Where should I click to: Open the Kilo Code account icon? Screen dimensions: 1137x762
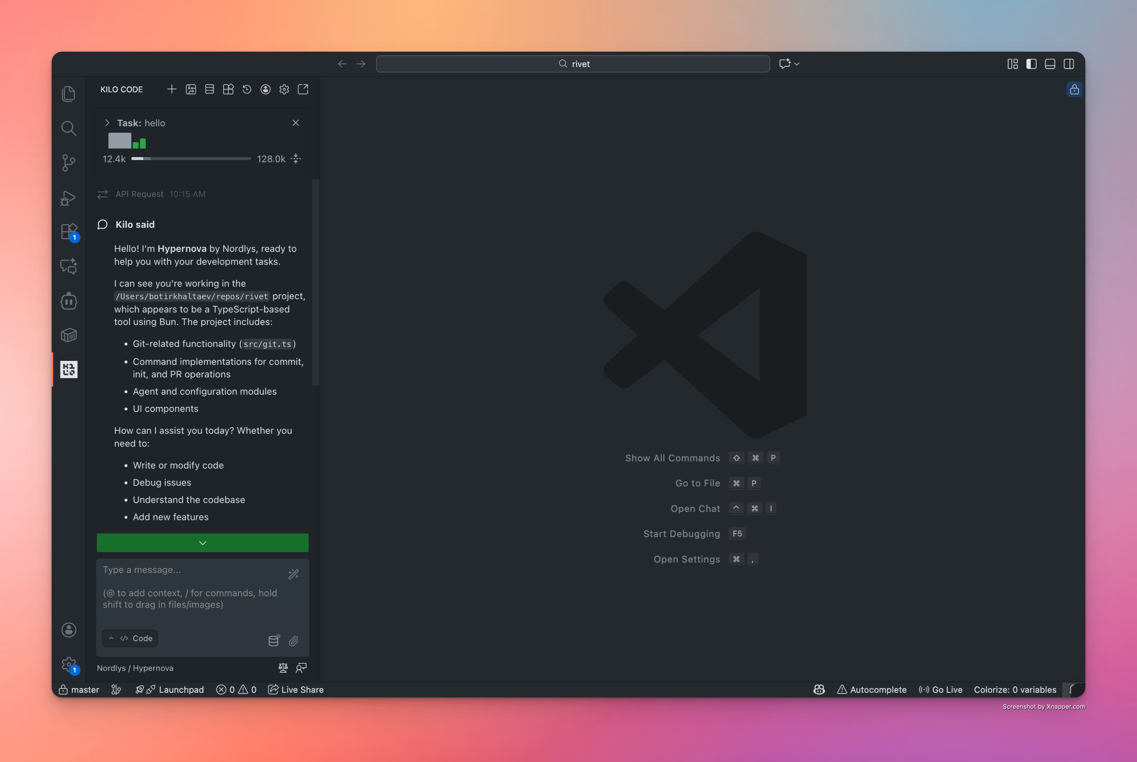point(265,89)
